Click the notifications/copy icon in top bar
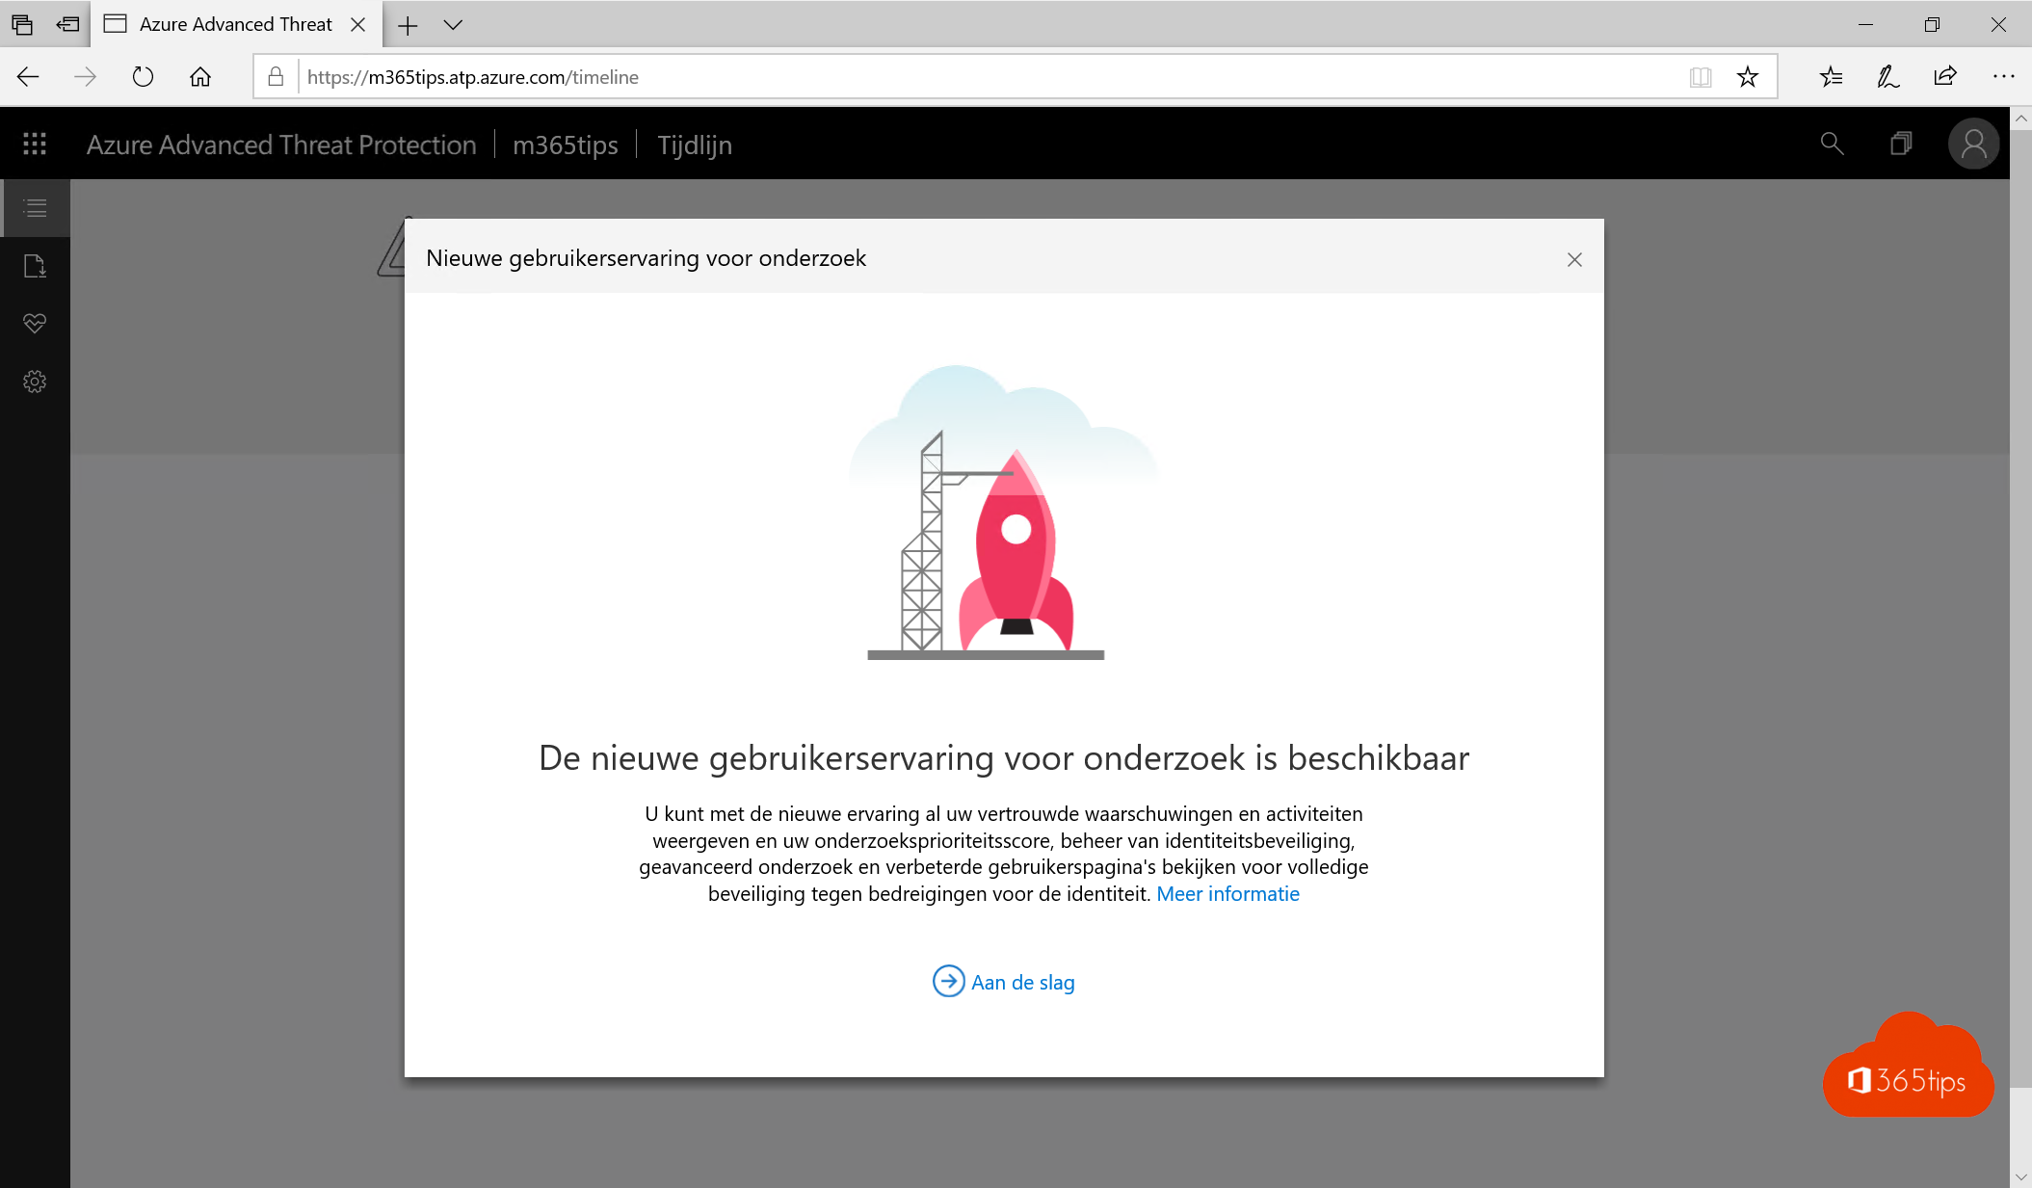The image size is (2032, 1188). pyautogui.click(x=1899, y=143)
